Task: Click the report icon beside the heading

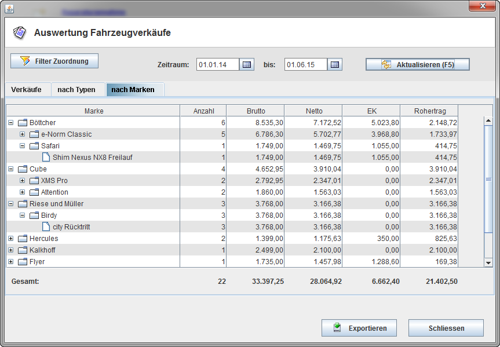Action: (20, 32)
